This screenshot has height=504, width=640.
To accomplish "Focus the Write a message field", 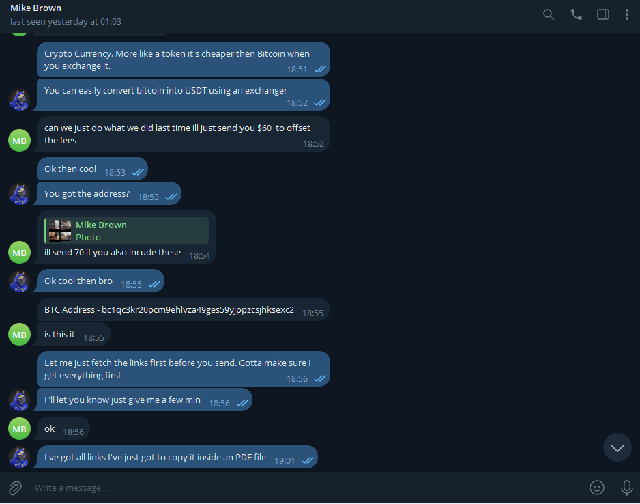I will tap(306, 488).
